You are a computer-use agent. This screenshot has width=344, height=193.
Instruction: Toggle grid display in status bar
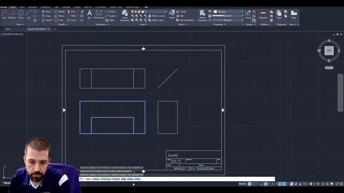point(249,184)
